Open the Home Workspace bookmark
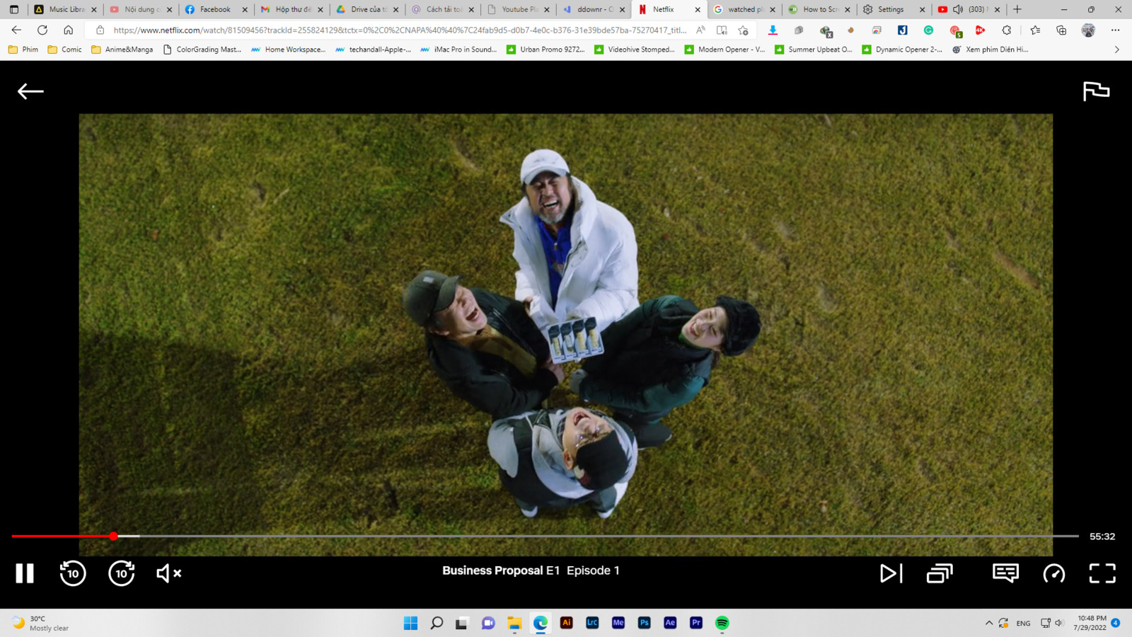 pos(288,50)
